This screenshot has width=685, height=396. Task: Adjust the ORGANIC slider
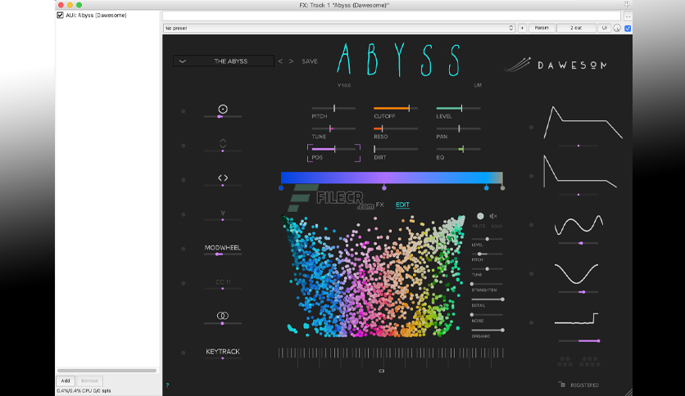(x=487, y=331)
